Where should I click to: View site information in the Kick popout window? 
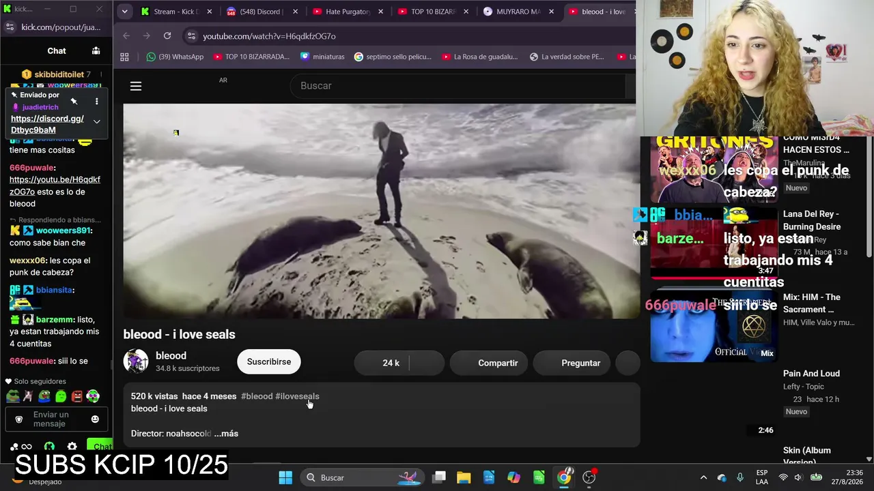coord(10,27)
